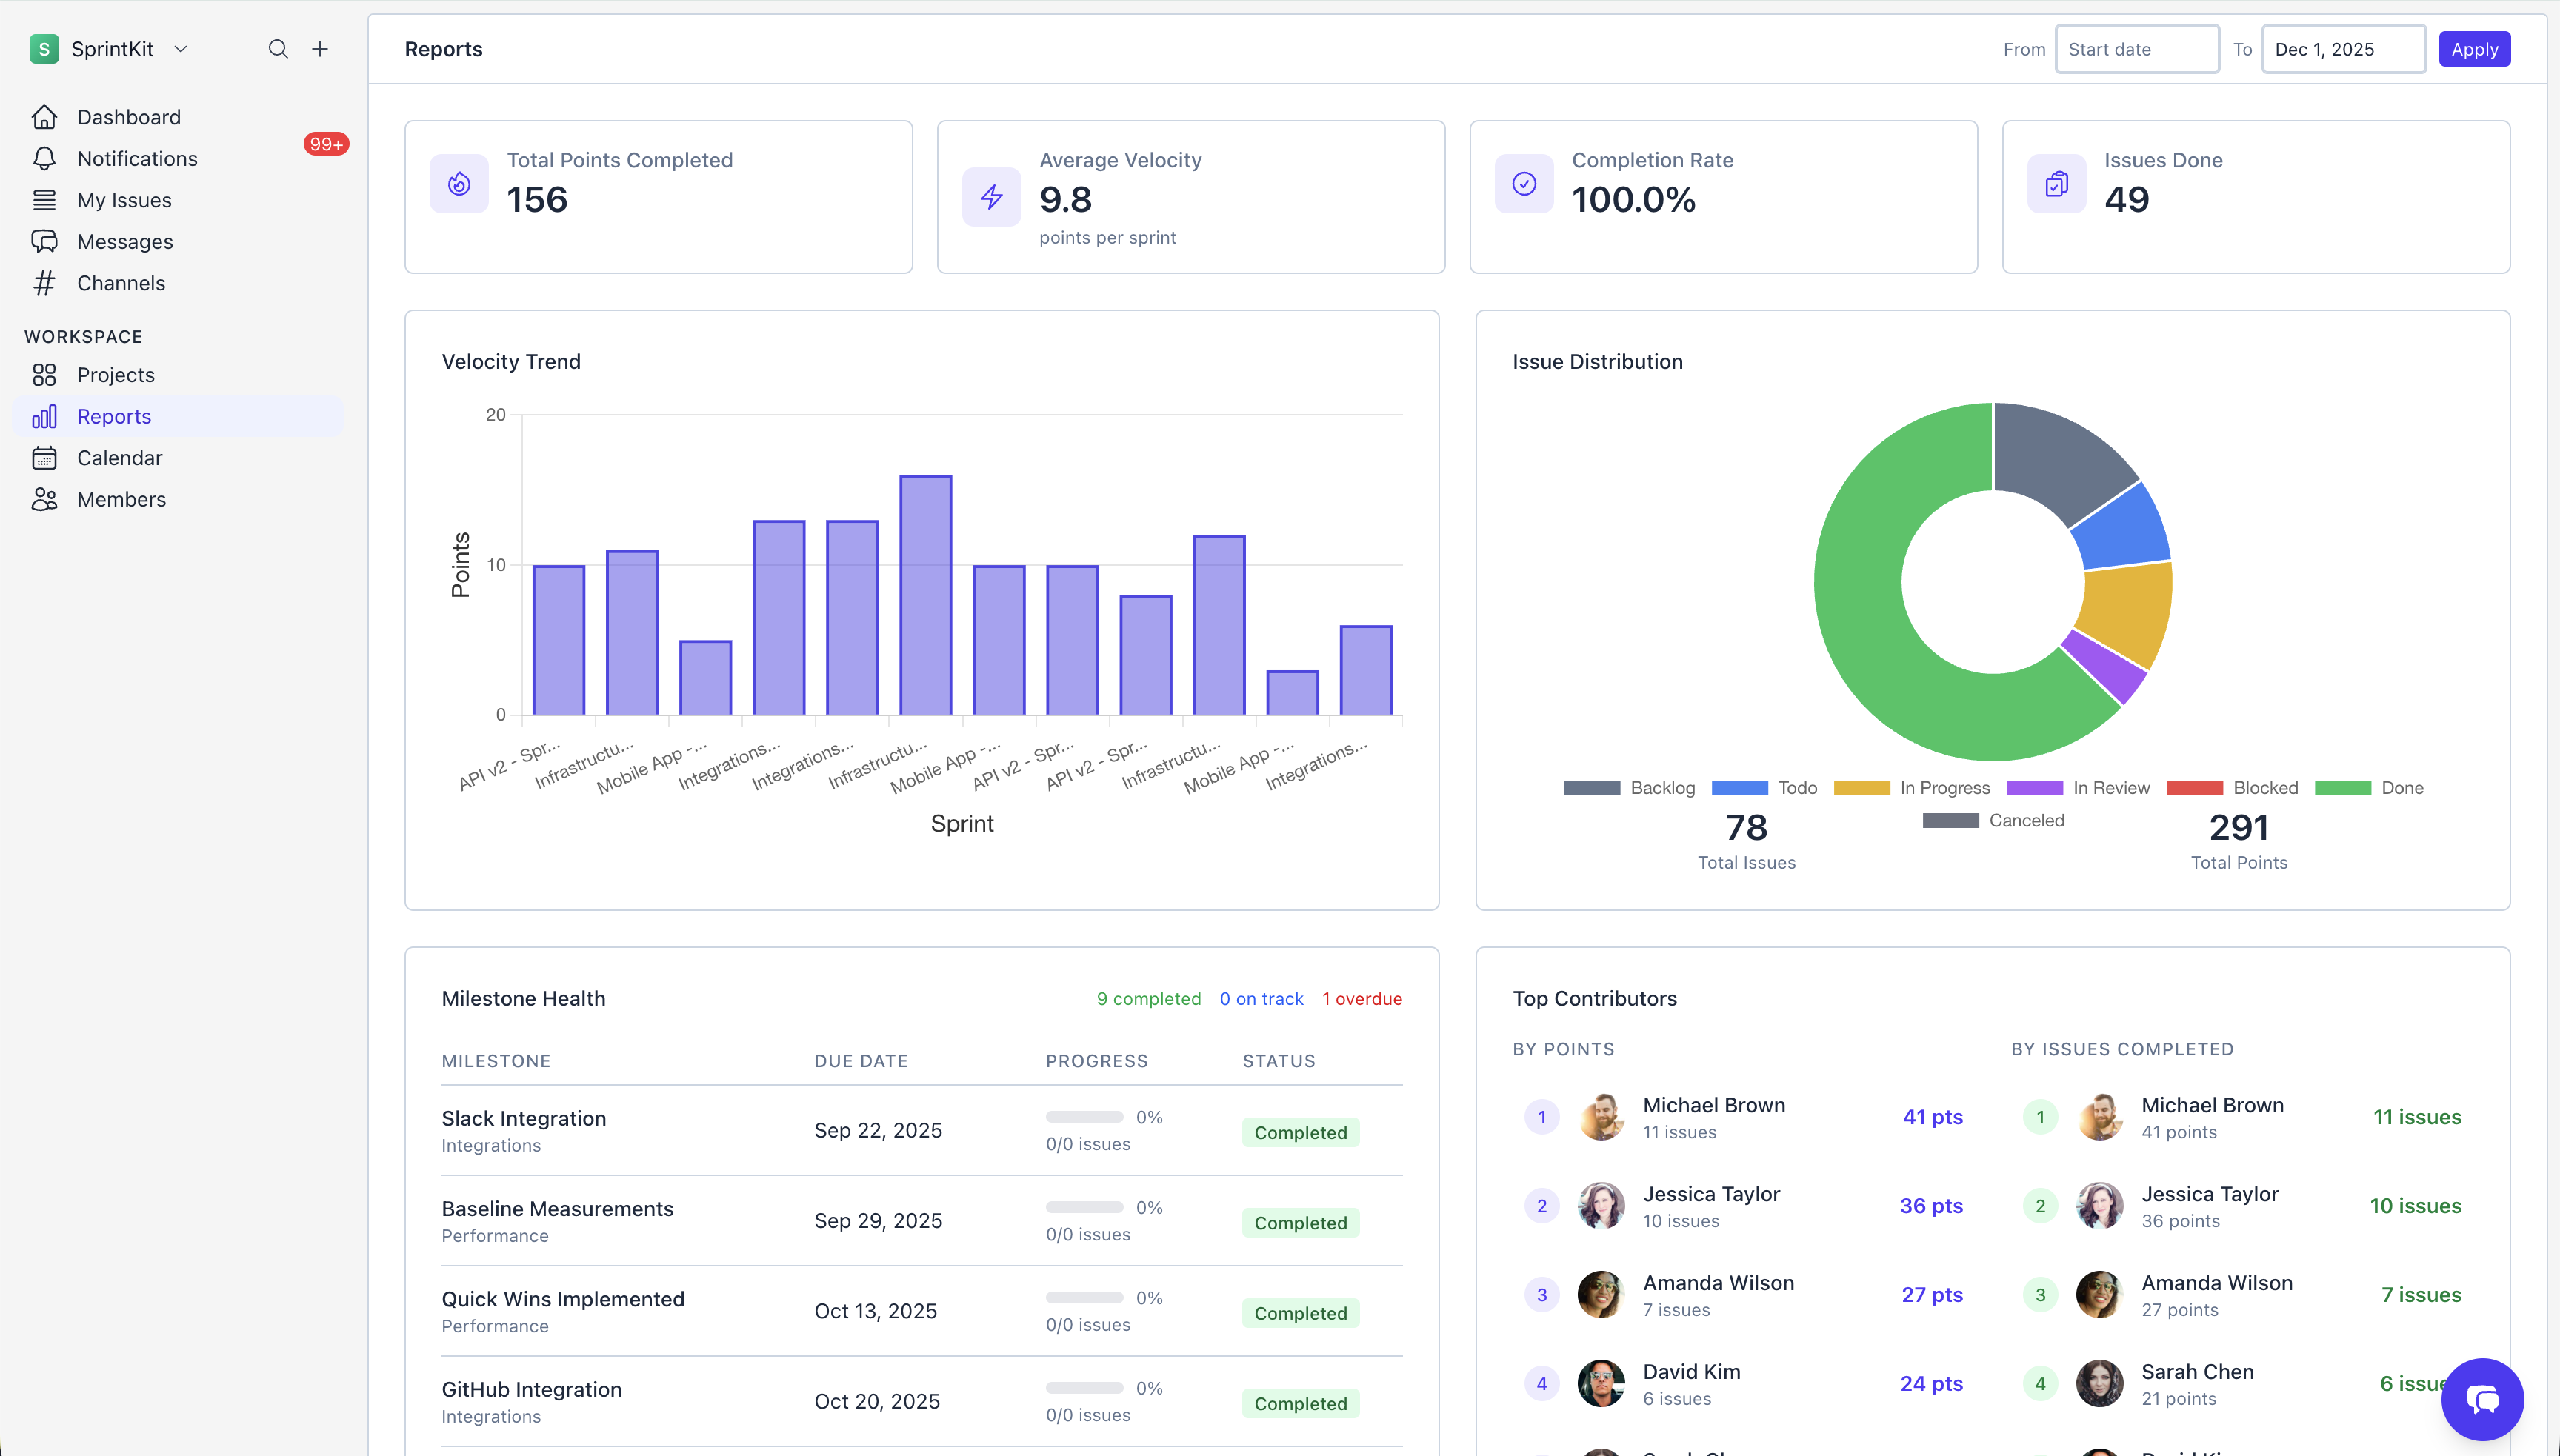Click the Slack Integration progress bar
Screen dimensions: 2560x1456
pyautogui.click(x=1084, y=1115)
